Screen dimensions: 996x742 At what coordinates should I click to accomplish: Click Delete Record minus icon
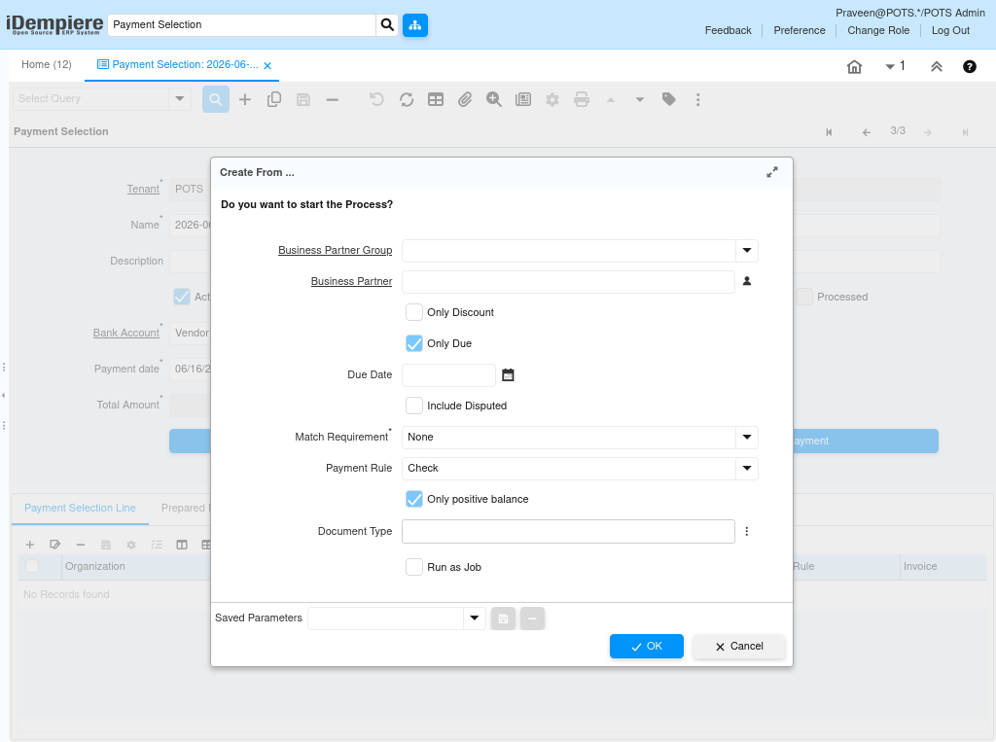pyautogui.click(x=333, y=100)
